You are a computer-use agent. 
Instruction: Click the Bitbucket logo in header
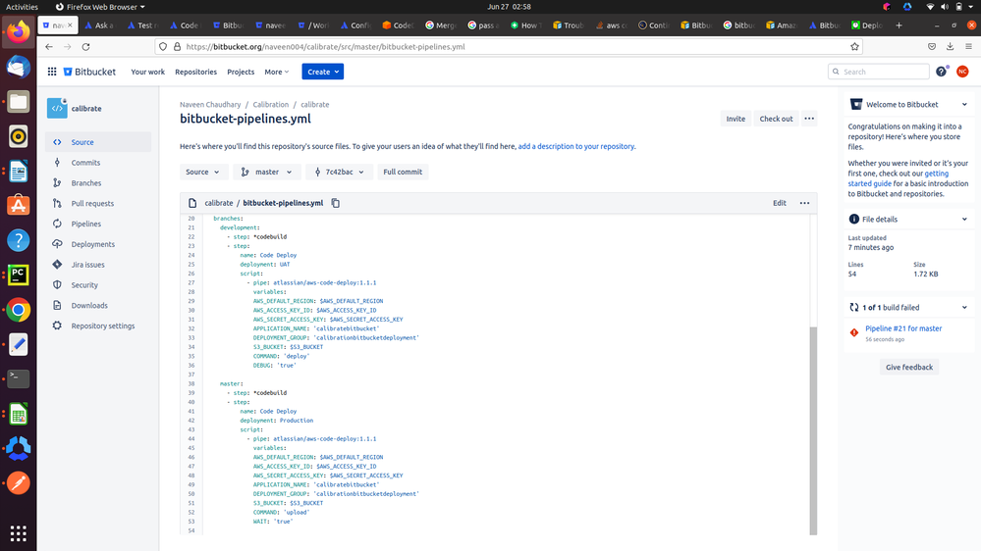pyautogui.click(x=89, y=72)
